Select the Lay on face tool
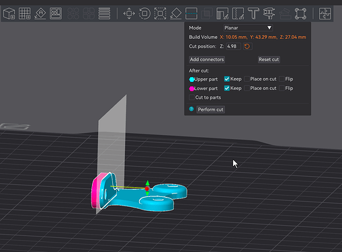This screenshot has height=252, width=342. (175, 13)
